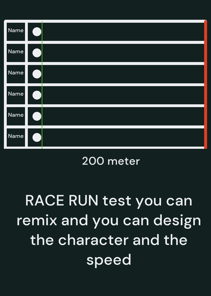Screen dimensions: 211x296
Task: Click the sixth lane's white runner circle
Action: pos(37,137)
